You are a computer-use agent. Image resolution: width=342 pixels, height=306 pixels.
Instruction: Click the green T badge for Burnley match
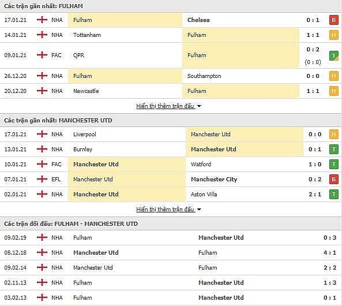[x=334, y=149]
